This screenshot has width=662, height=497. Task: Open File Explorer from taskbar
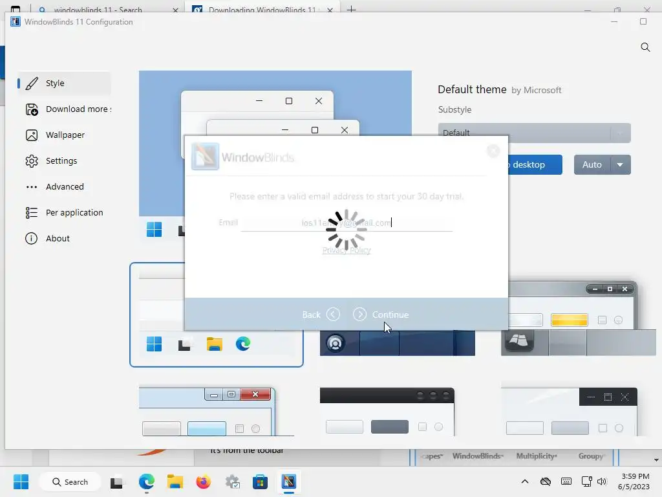point(175,481)
